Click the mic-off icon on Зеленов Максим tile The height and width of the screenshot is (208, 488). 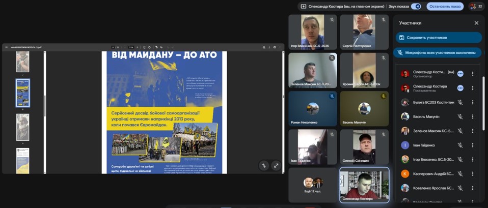(332, 58)
